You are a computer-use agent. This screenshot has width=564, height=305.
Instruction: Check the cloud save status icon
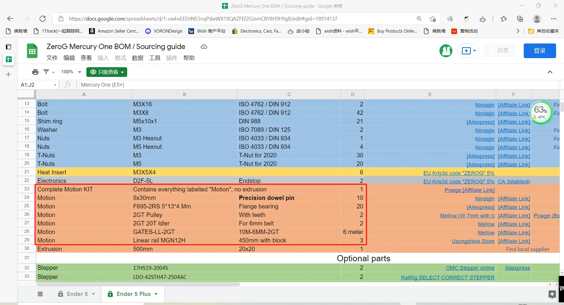(x=204, y=47)
